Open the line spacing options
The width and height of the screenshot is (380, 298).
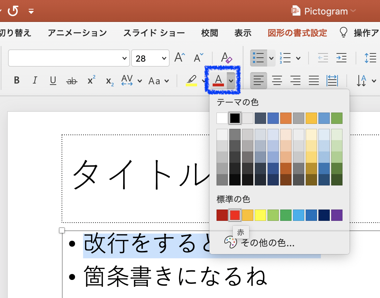[x=370, y=58]
